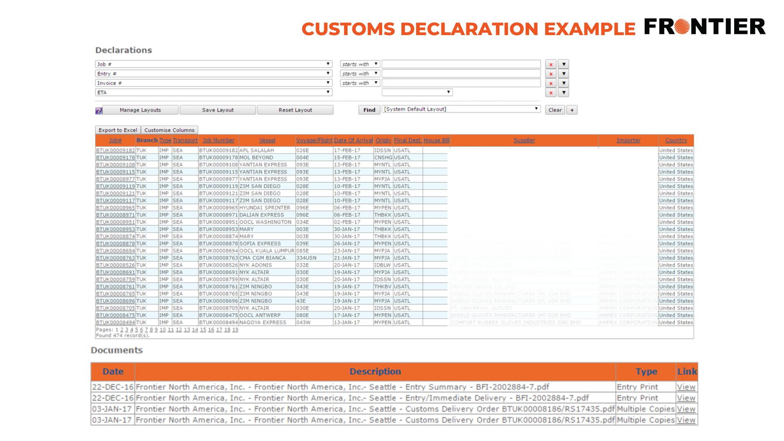
Task: Click the Entry # search text field
Action: pos(461,73)
